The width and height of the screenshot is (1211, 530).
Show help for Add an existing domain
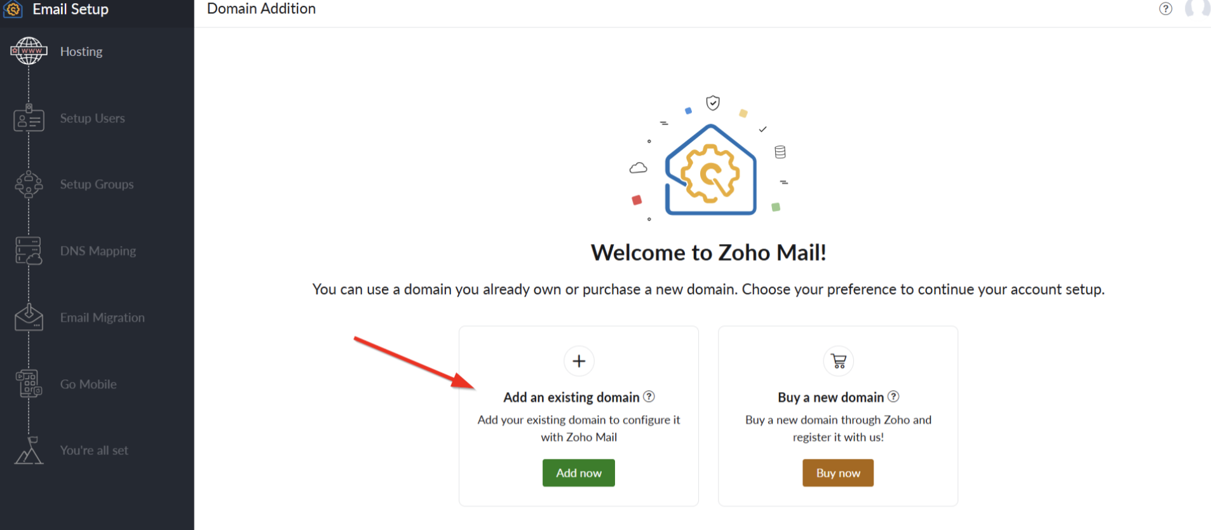(x=649, y=397)
